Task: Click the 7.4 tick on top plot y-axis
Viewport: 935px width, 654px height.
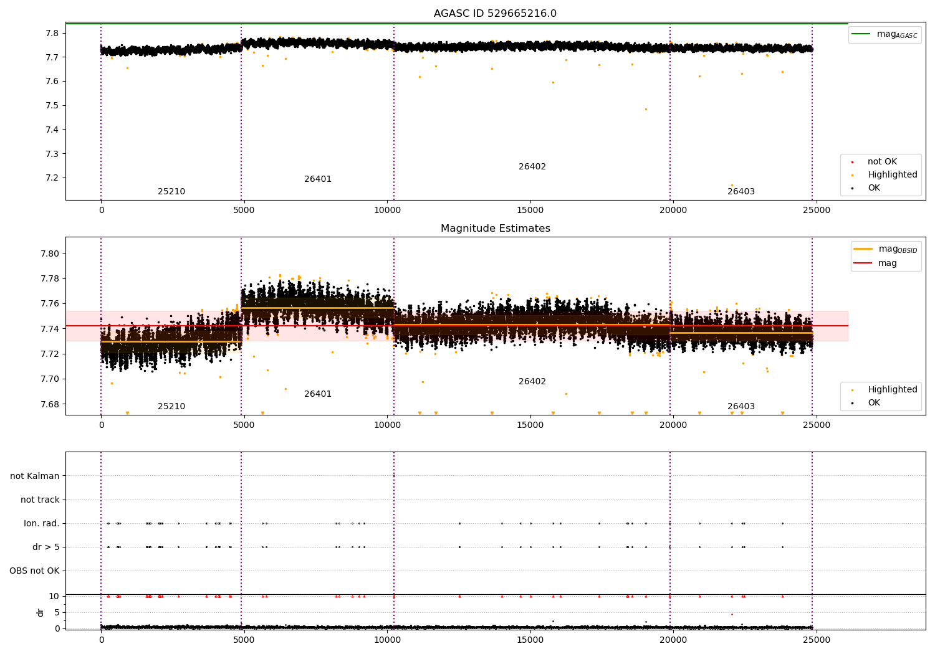Action: 53,130
